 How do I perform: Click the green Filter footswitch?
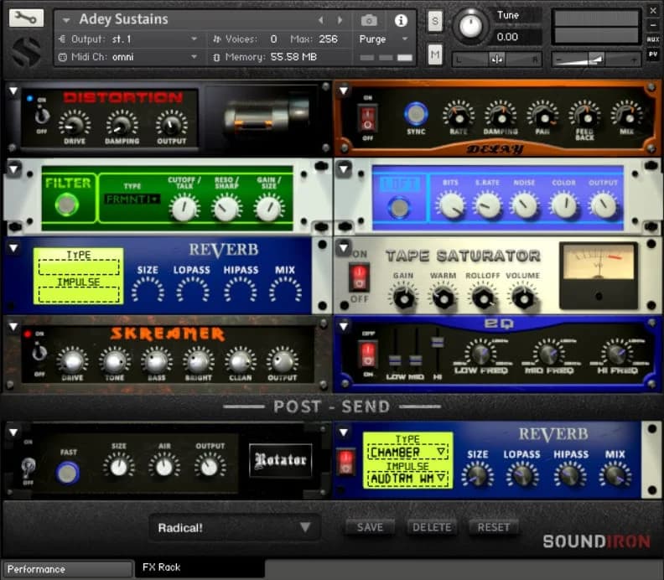click(x=64, y=205)
